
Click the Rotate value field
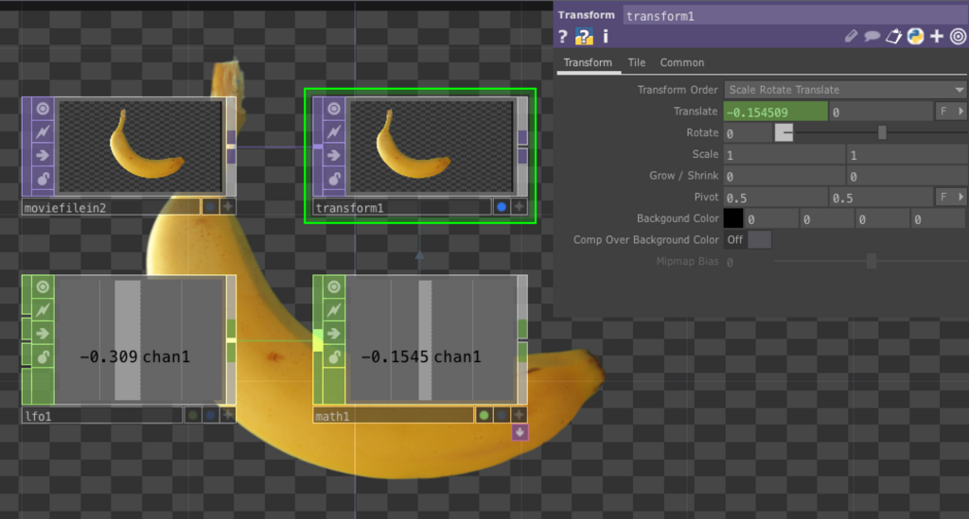click(749, 133)
